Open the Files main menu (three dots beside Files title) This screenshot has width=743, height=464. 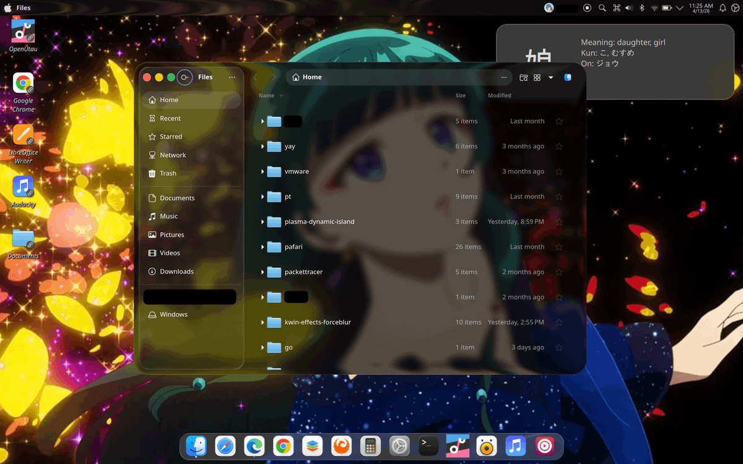(232, 77)
